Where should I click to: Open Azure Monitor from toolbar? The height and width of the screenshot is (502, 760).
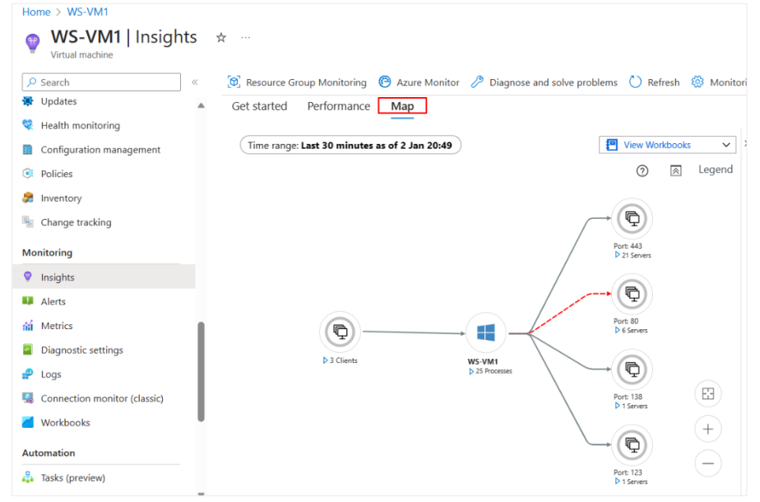coord(419,82)
